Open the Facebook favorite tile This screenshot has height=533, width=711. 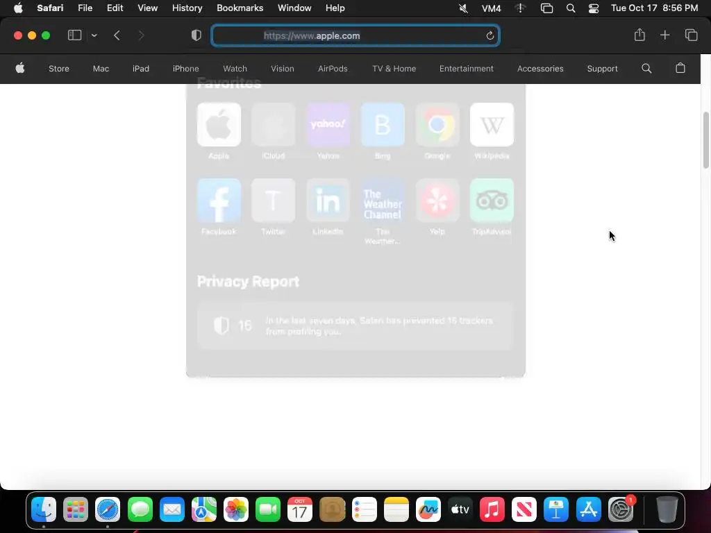tap(219, 201)
